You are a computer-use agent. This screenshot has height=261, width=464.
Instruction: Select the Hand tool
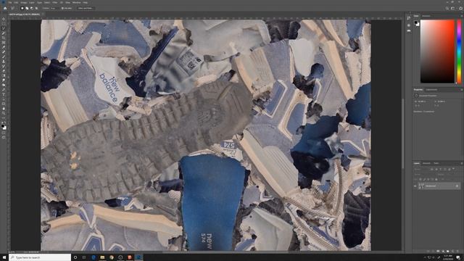[4, 109]
